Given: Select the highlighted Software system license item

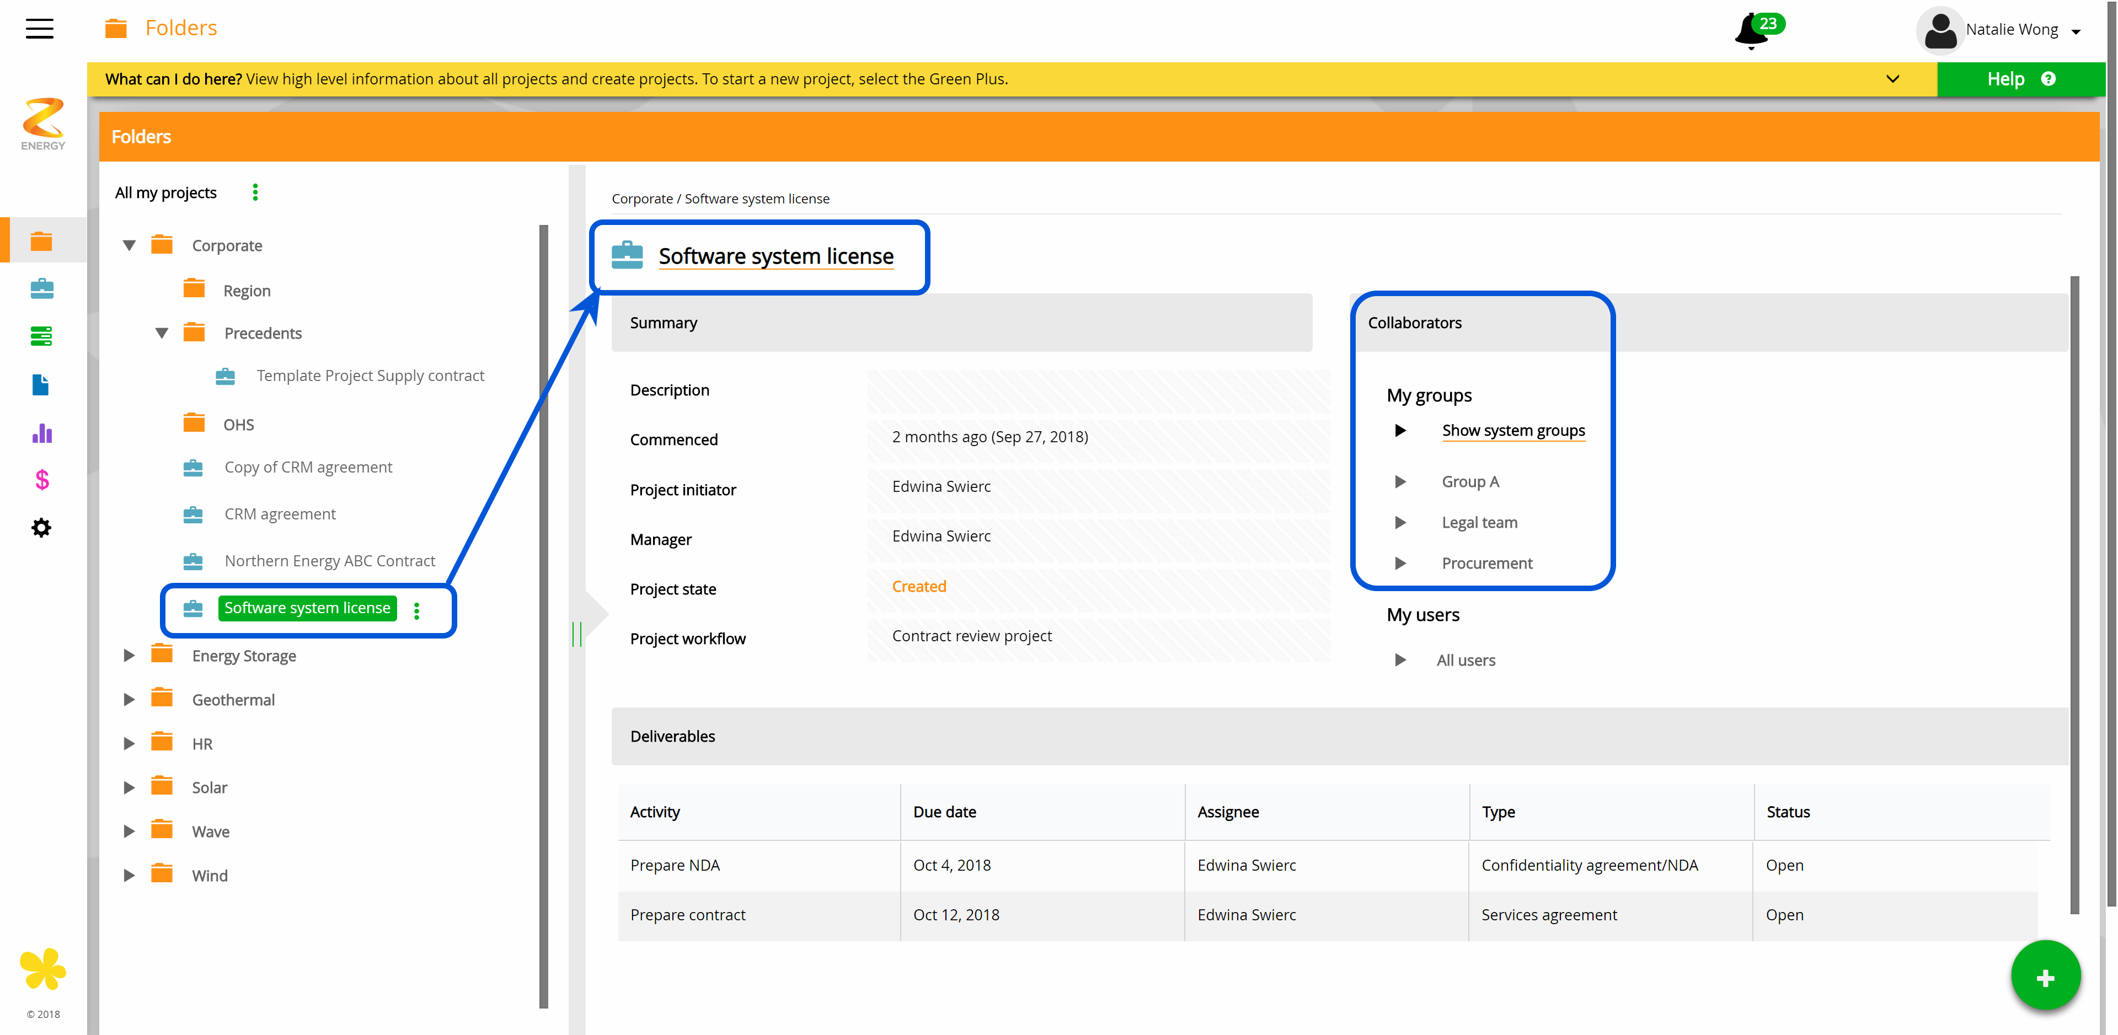Looking at the screenshot, I should tap(308, 608).
